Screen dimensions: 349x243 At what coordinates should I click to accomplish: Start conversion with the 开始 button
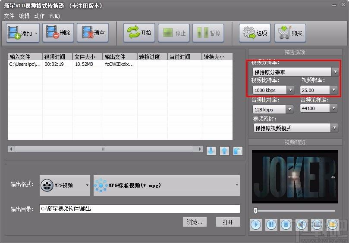(139, 33)
